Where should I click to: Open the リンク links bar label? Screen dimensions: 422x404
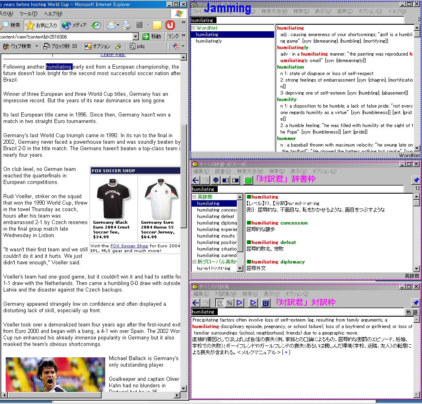point(173,36)
